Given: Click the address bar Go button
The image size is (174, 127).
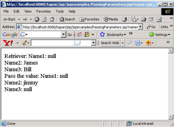Looking at the screenshot, I should pos(151,27).
